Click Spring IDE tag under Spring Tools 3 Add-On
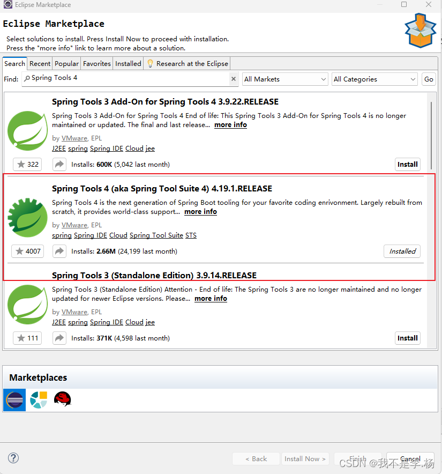442x474 pixels. click(106, 149)
